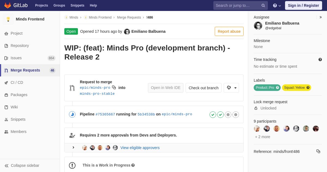Collapse the sidebar
The height and width of the screenshot is (172, 327).
[x=30, y=165]
